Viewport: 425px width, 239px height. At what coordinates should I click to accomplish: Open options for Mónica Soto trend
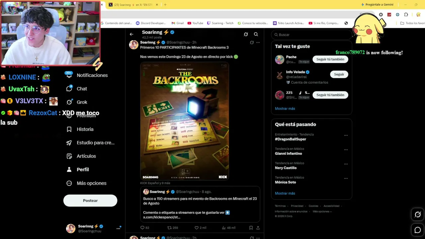346,178
